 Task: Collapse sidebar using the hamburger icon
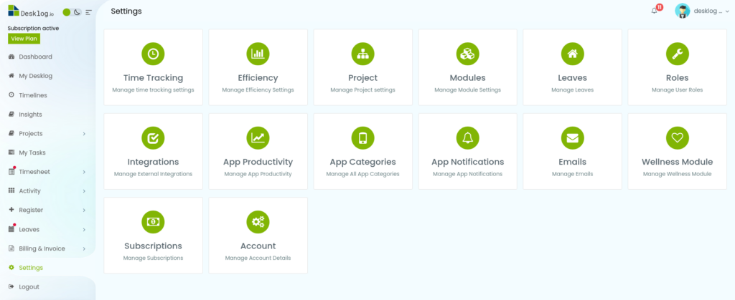88,12
